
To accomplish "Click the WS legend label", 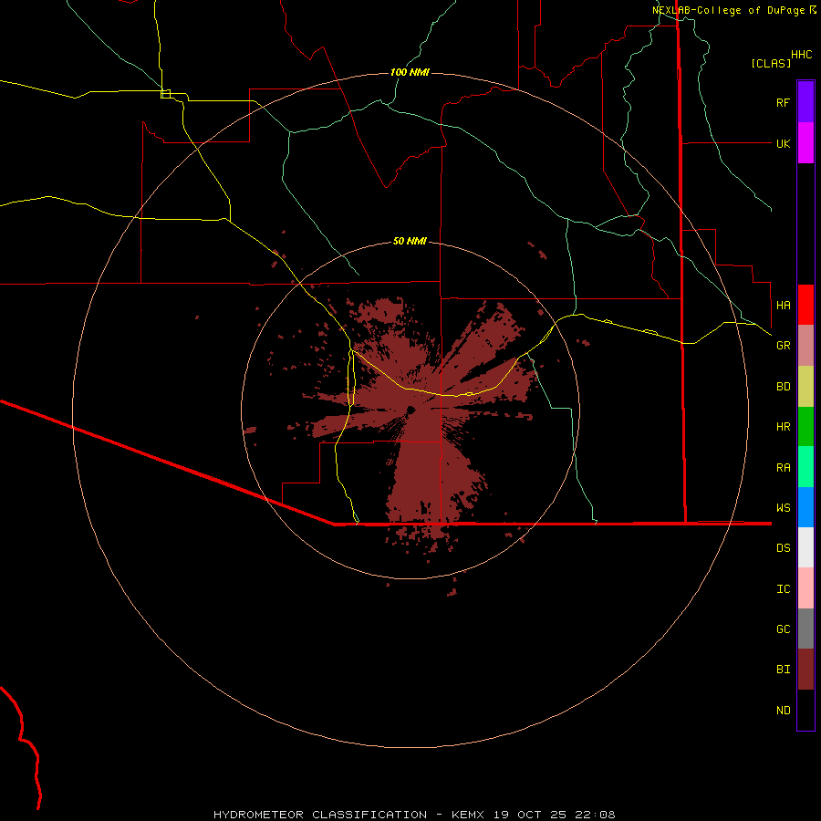I will pos(783,507).
